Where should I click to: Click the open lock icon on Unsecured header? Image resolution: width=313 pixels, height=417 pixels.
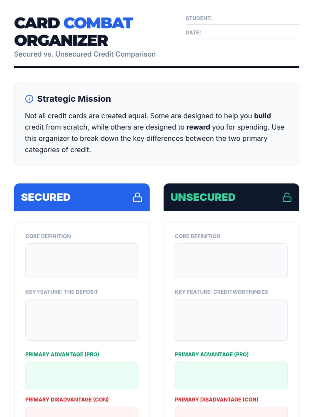point(287,198)
